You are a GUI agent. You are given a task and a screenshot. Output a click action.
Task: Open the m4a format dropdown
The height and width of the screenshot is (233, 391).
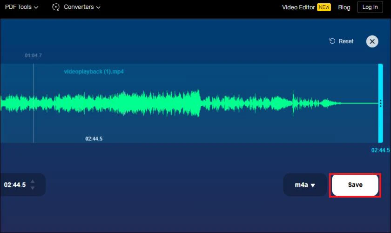[305, 185]
